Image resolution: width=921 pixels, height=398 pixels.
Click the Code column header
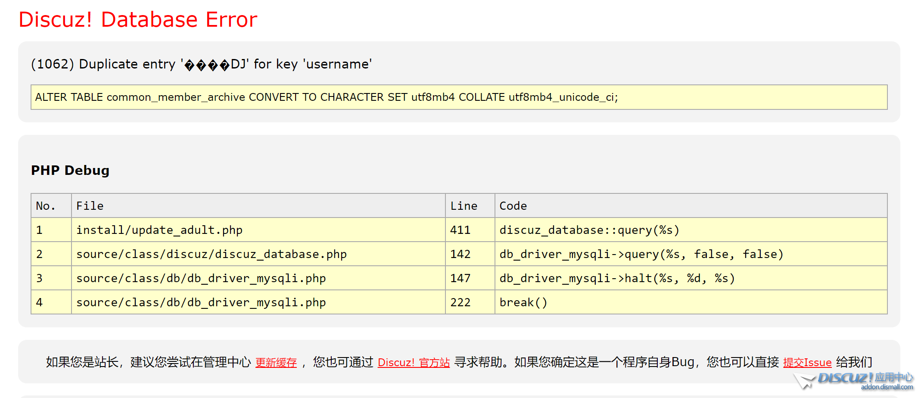[513, 206]
